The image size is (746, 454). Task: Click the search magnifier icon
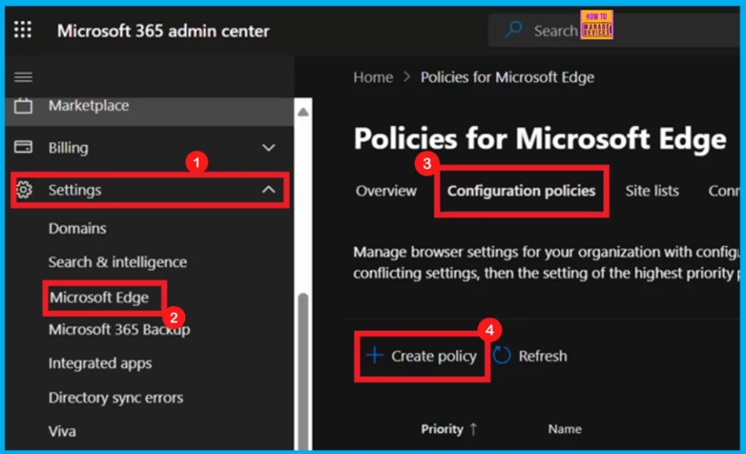click(514, 30)
